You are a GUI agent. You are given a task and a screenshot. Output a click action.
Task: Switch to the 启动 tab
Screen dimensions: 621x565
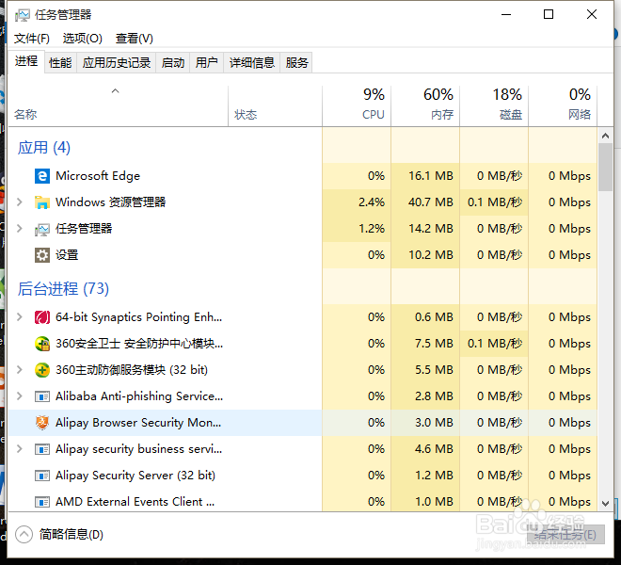point(173,63)
